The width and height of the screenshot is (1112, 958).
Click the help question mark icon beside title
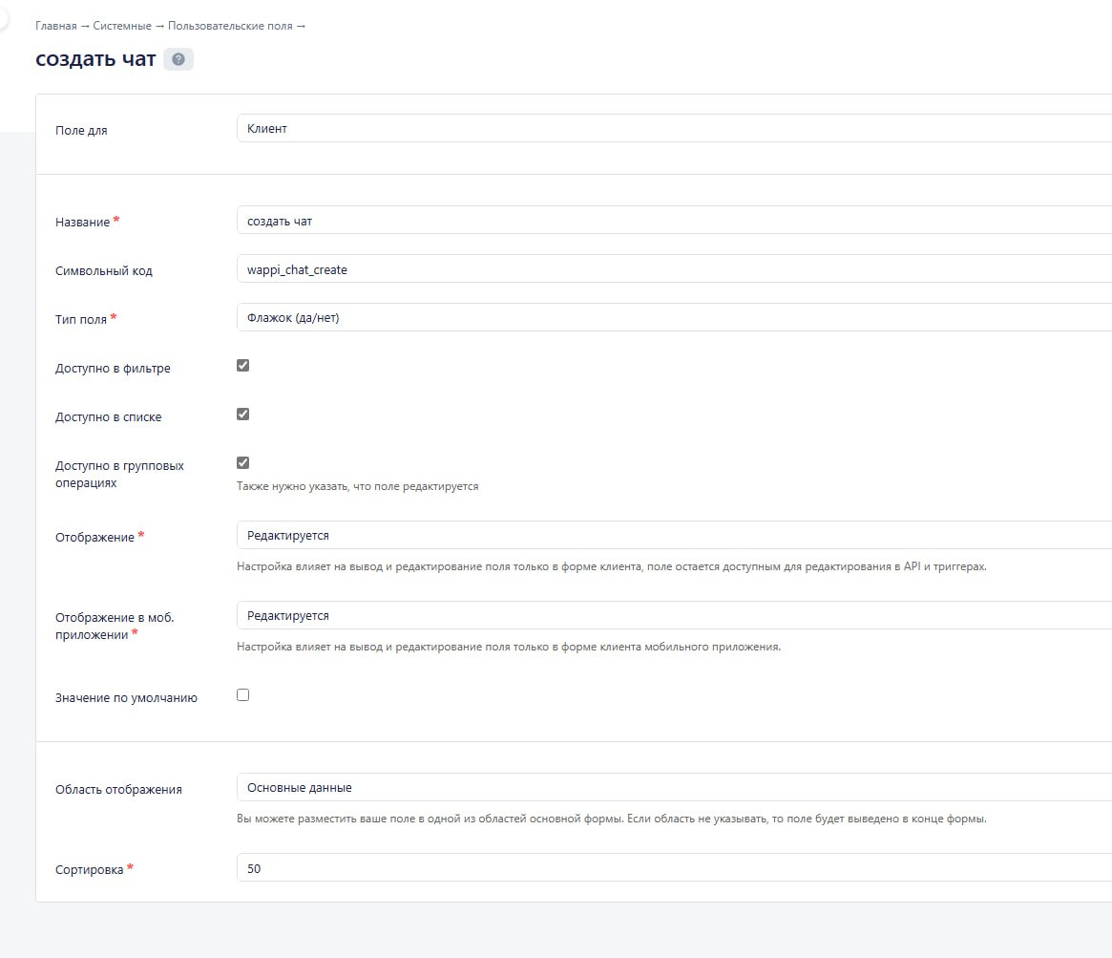tap(178, 59)
